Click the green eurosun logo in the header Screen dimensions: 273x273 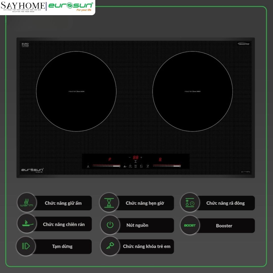point(71,6)
